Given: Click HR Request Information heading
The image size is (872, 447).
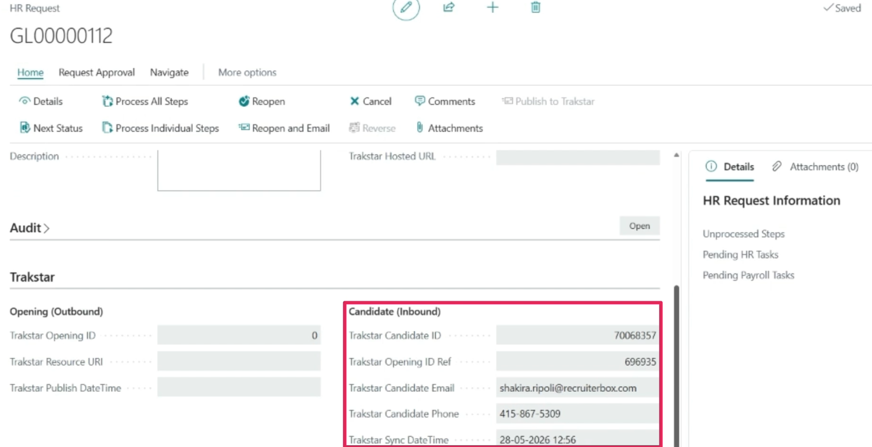Looking at the screenshot, I should 771,200.
